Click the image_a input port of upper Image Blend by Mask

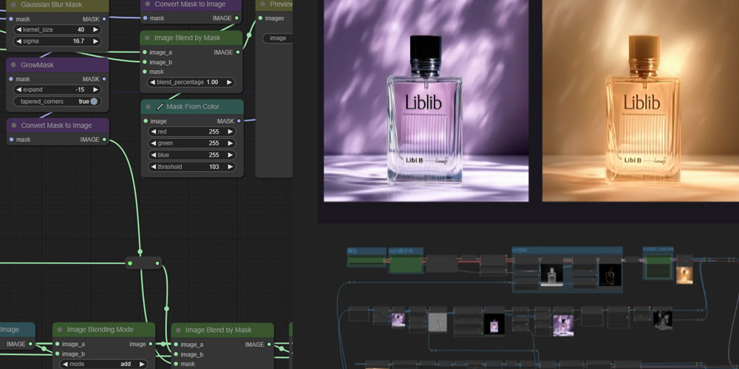[144, 52]
